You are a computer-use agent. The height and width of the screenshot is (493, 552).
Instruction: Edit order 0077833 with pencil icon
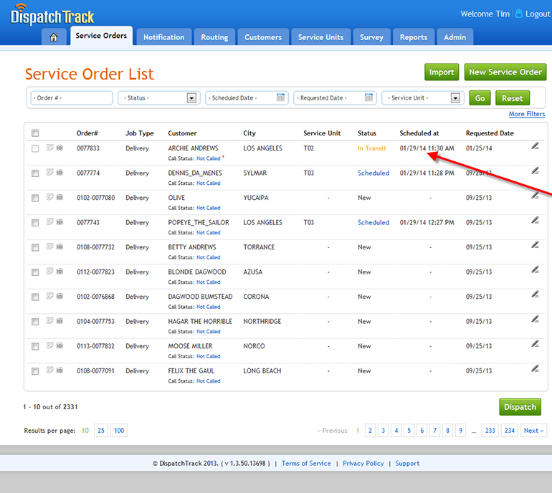coord(535,146)
